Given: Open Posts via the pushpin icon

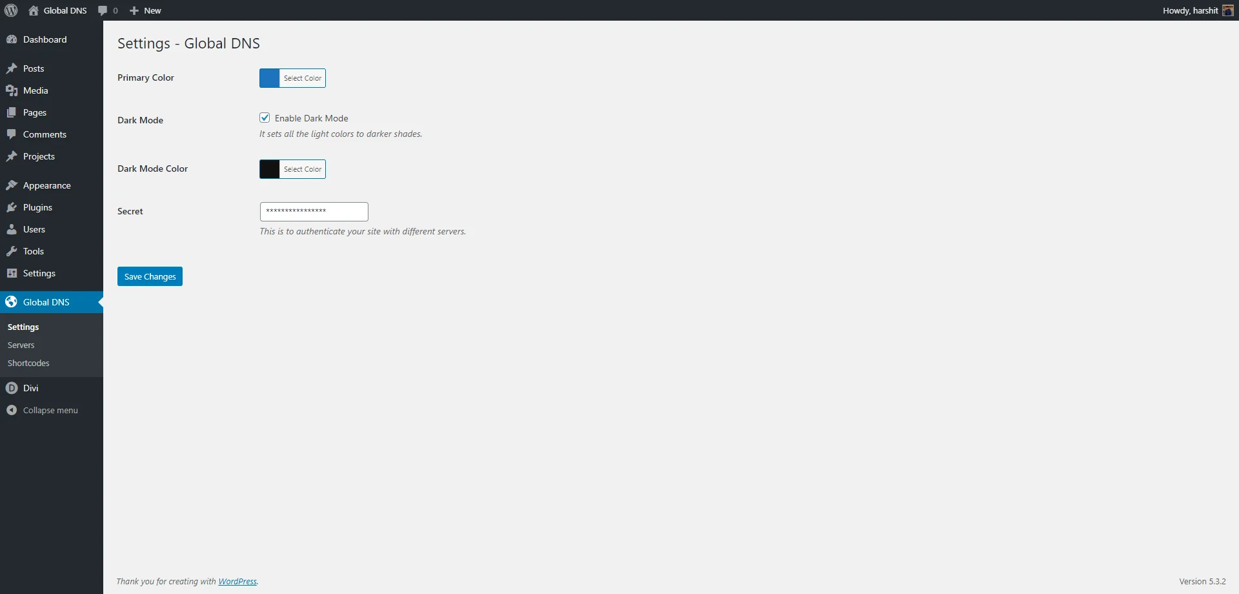Looking at the screenshot, I should tap(12, 68).
